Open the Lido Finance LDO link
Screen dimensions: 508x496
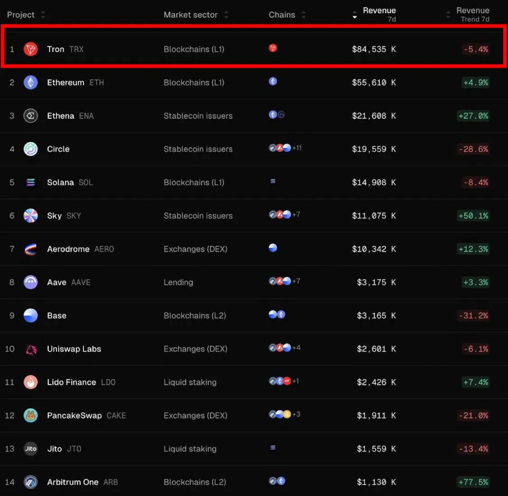(81, 382)
